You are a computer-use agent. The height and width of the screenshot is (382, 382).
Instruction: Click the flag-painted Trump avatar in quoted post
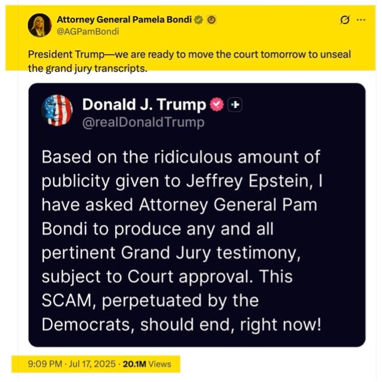coord(56,110)
